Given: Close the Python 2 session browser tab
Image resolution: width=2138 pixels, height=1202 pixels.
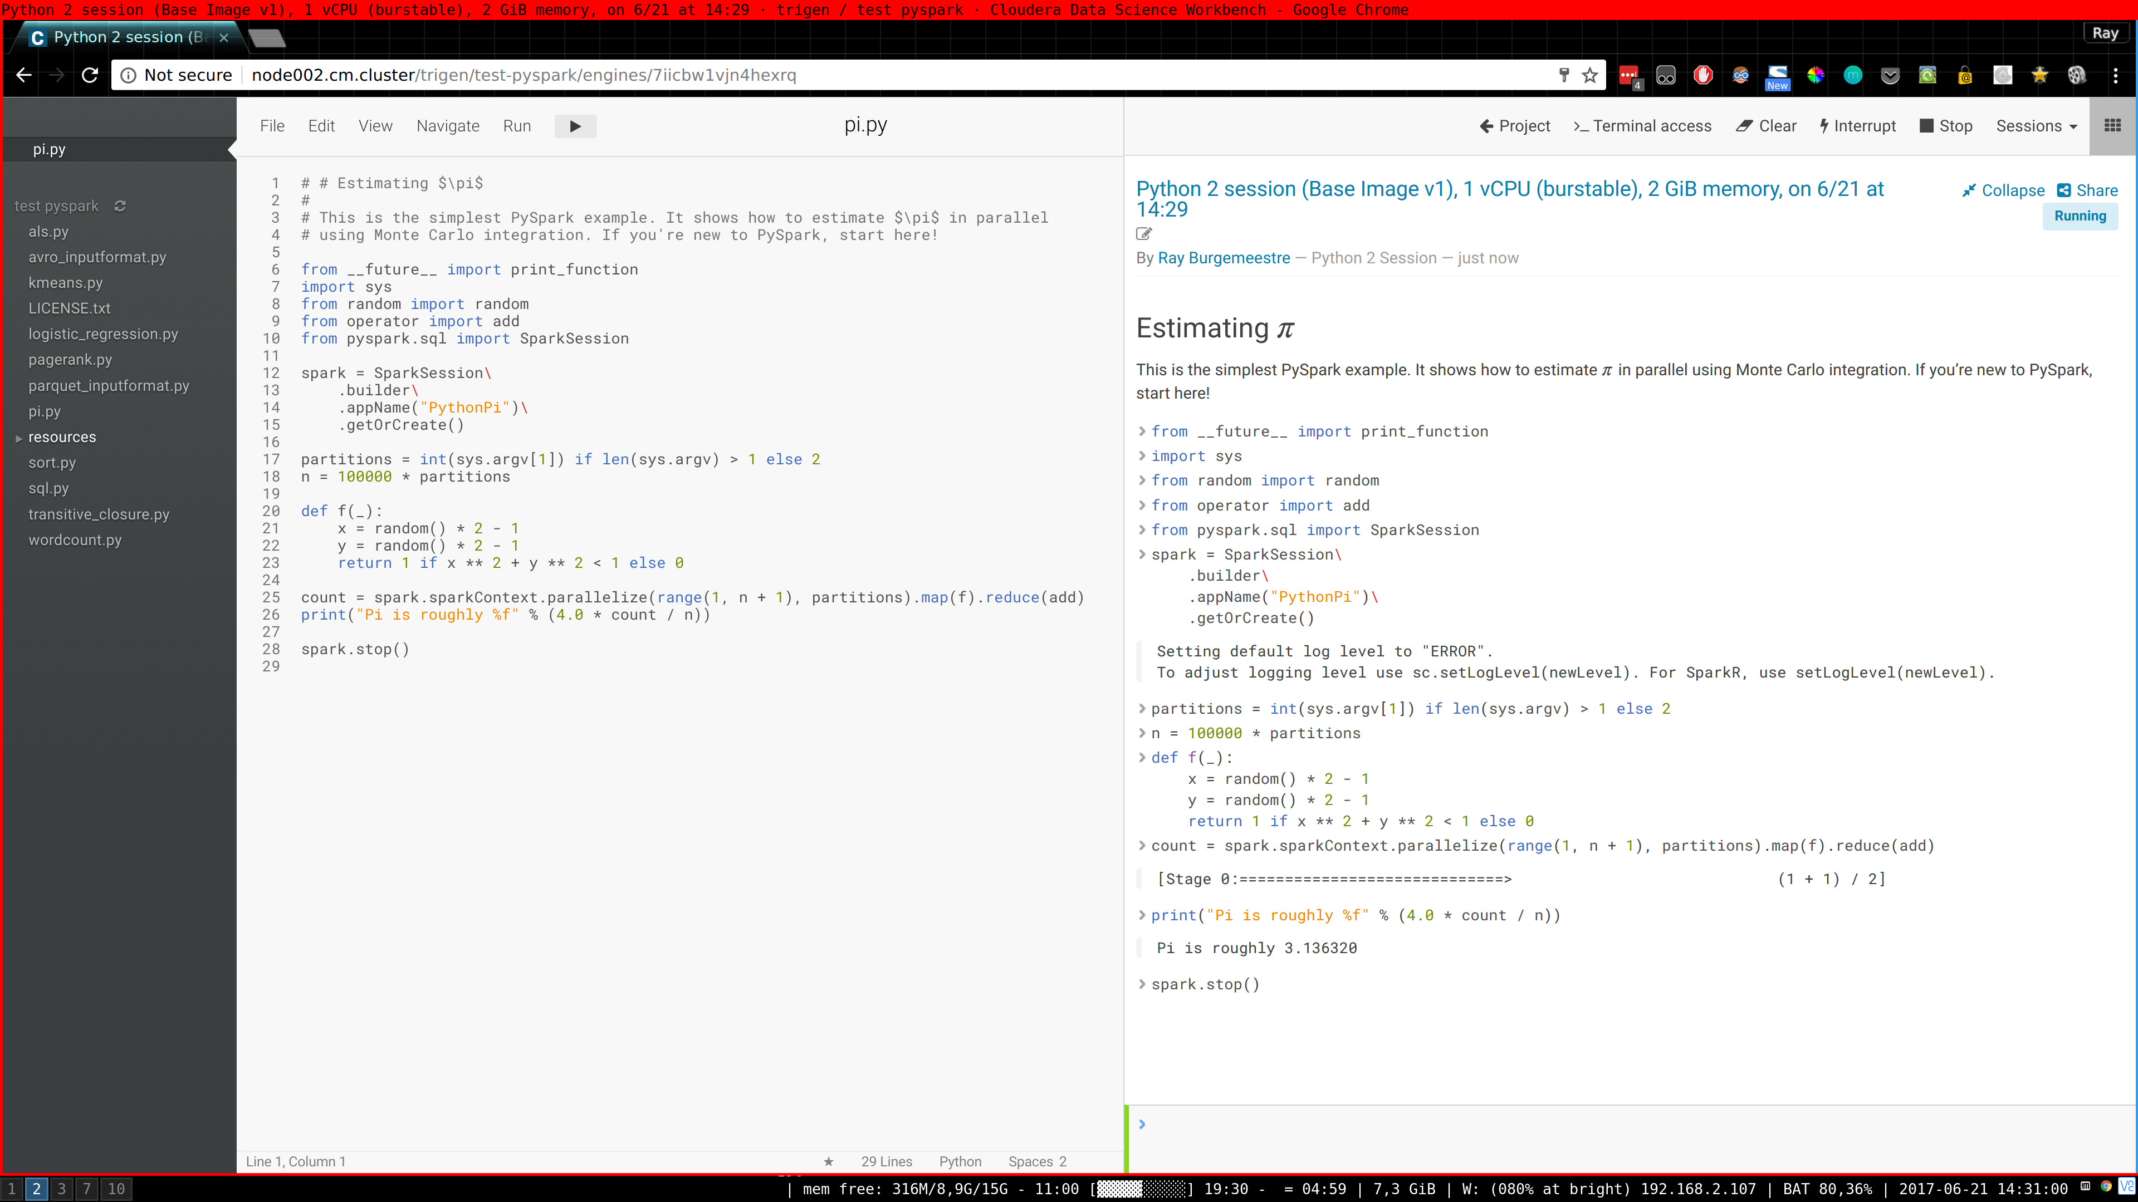Looking at the screenshot, I should [x=223, y=37].
